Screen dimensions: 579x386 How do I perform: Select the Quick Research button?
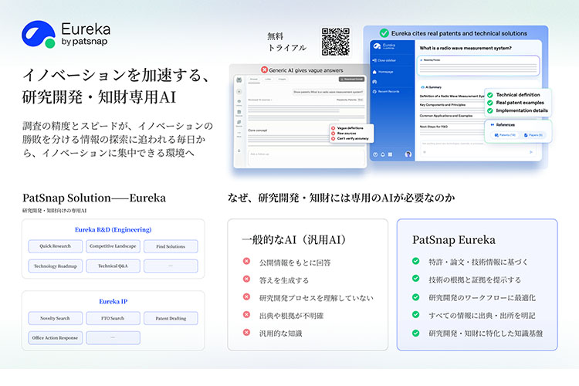[56, 246]
